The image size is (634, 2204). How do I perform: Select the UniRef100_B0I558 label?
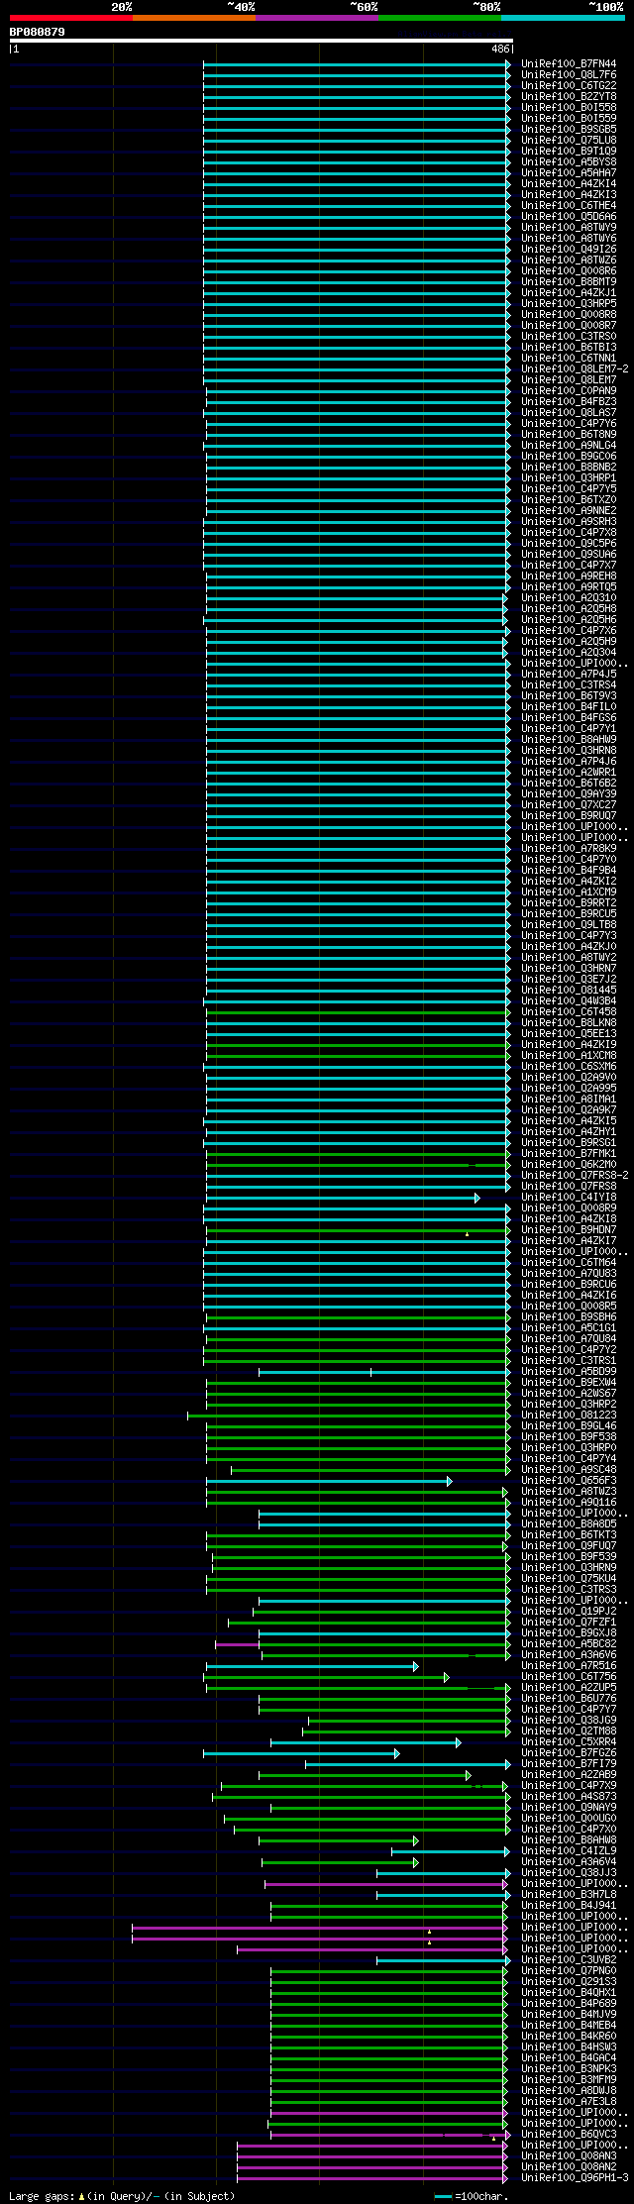click(569, 107)
